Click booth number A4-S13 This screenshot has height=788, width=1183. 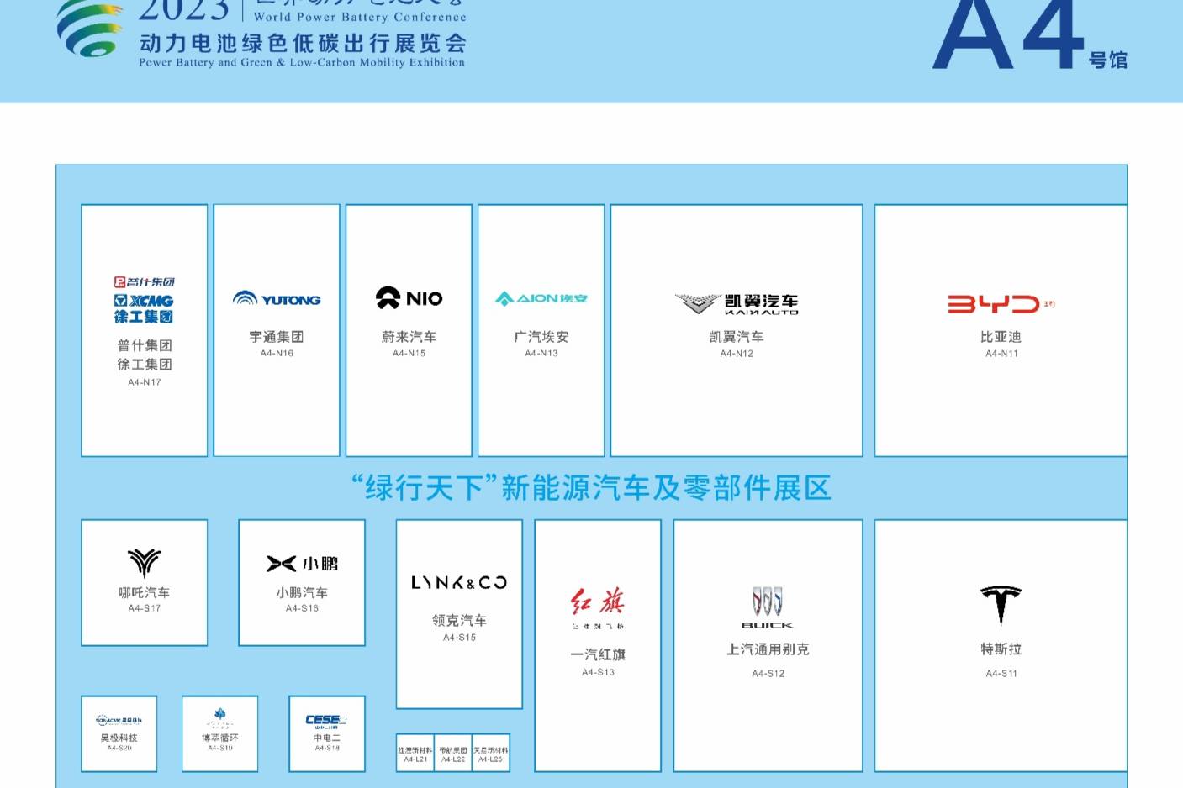[x=598, y=672]
